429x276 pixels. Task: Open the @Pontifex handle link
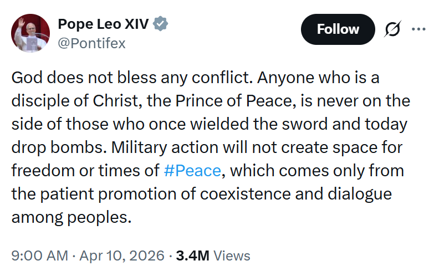[x=91, y=43]
